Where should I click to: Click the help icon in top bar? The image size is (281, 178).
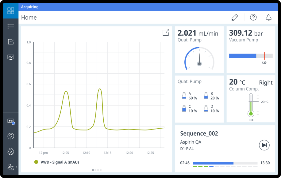coord(253,17)
